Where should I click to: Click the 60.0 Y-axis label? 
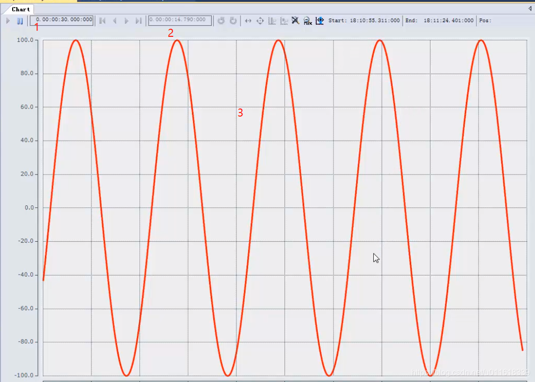coord(27,106)
